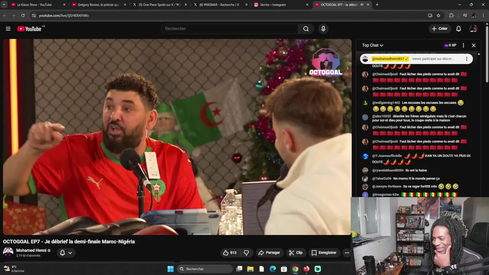Open the YouTube notifications bell
489x275 pixels.
click(x=458, y=29)
